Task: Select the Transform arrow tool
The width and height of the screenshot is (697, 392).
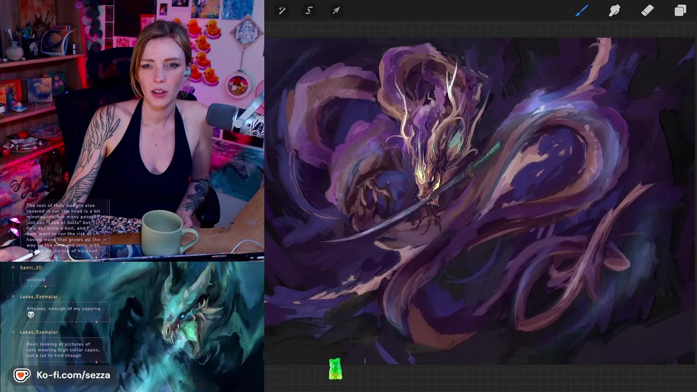Action: pos(336,10)
